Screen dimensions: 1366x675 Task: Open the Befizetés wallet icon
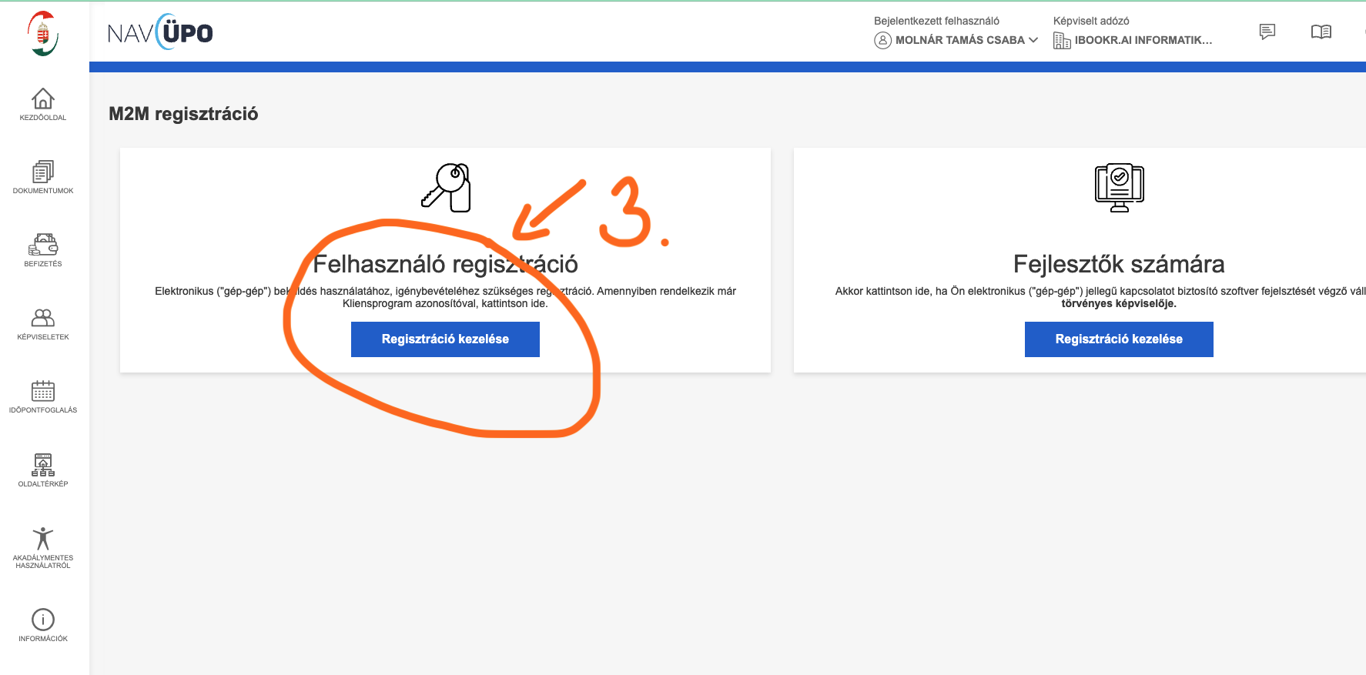pos(43,246)
